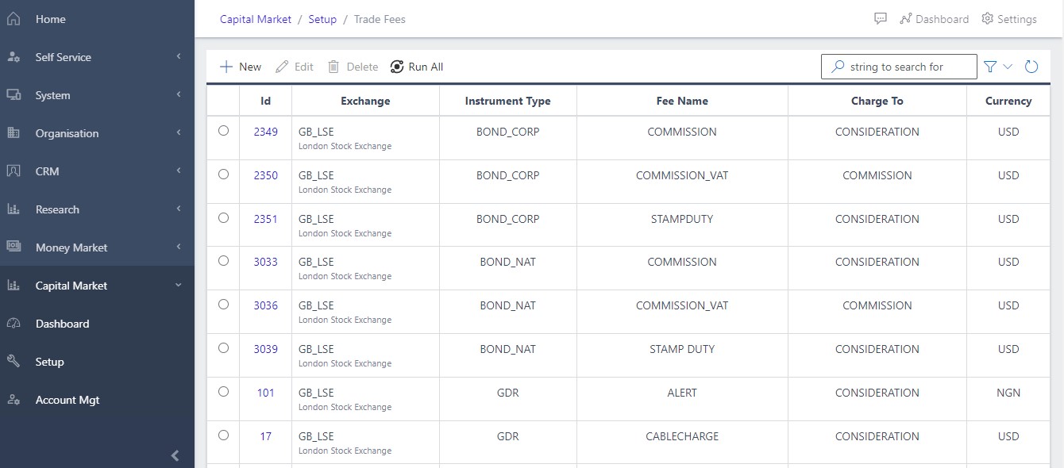
Task: Expand the System sidebar section
Action: point(180,95)
